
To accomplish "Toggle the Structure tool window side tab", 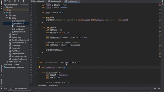I will [x=2, y=71].
